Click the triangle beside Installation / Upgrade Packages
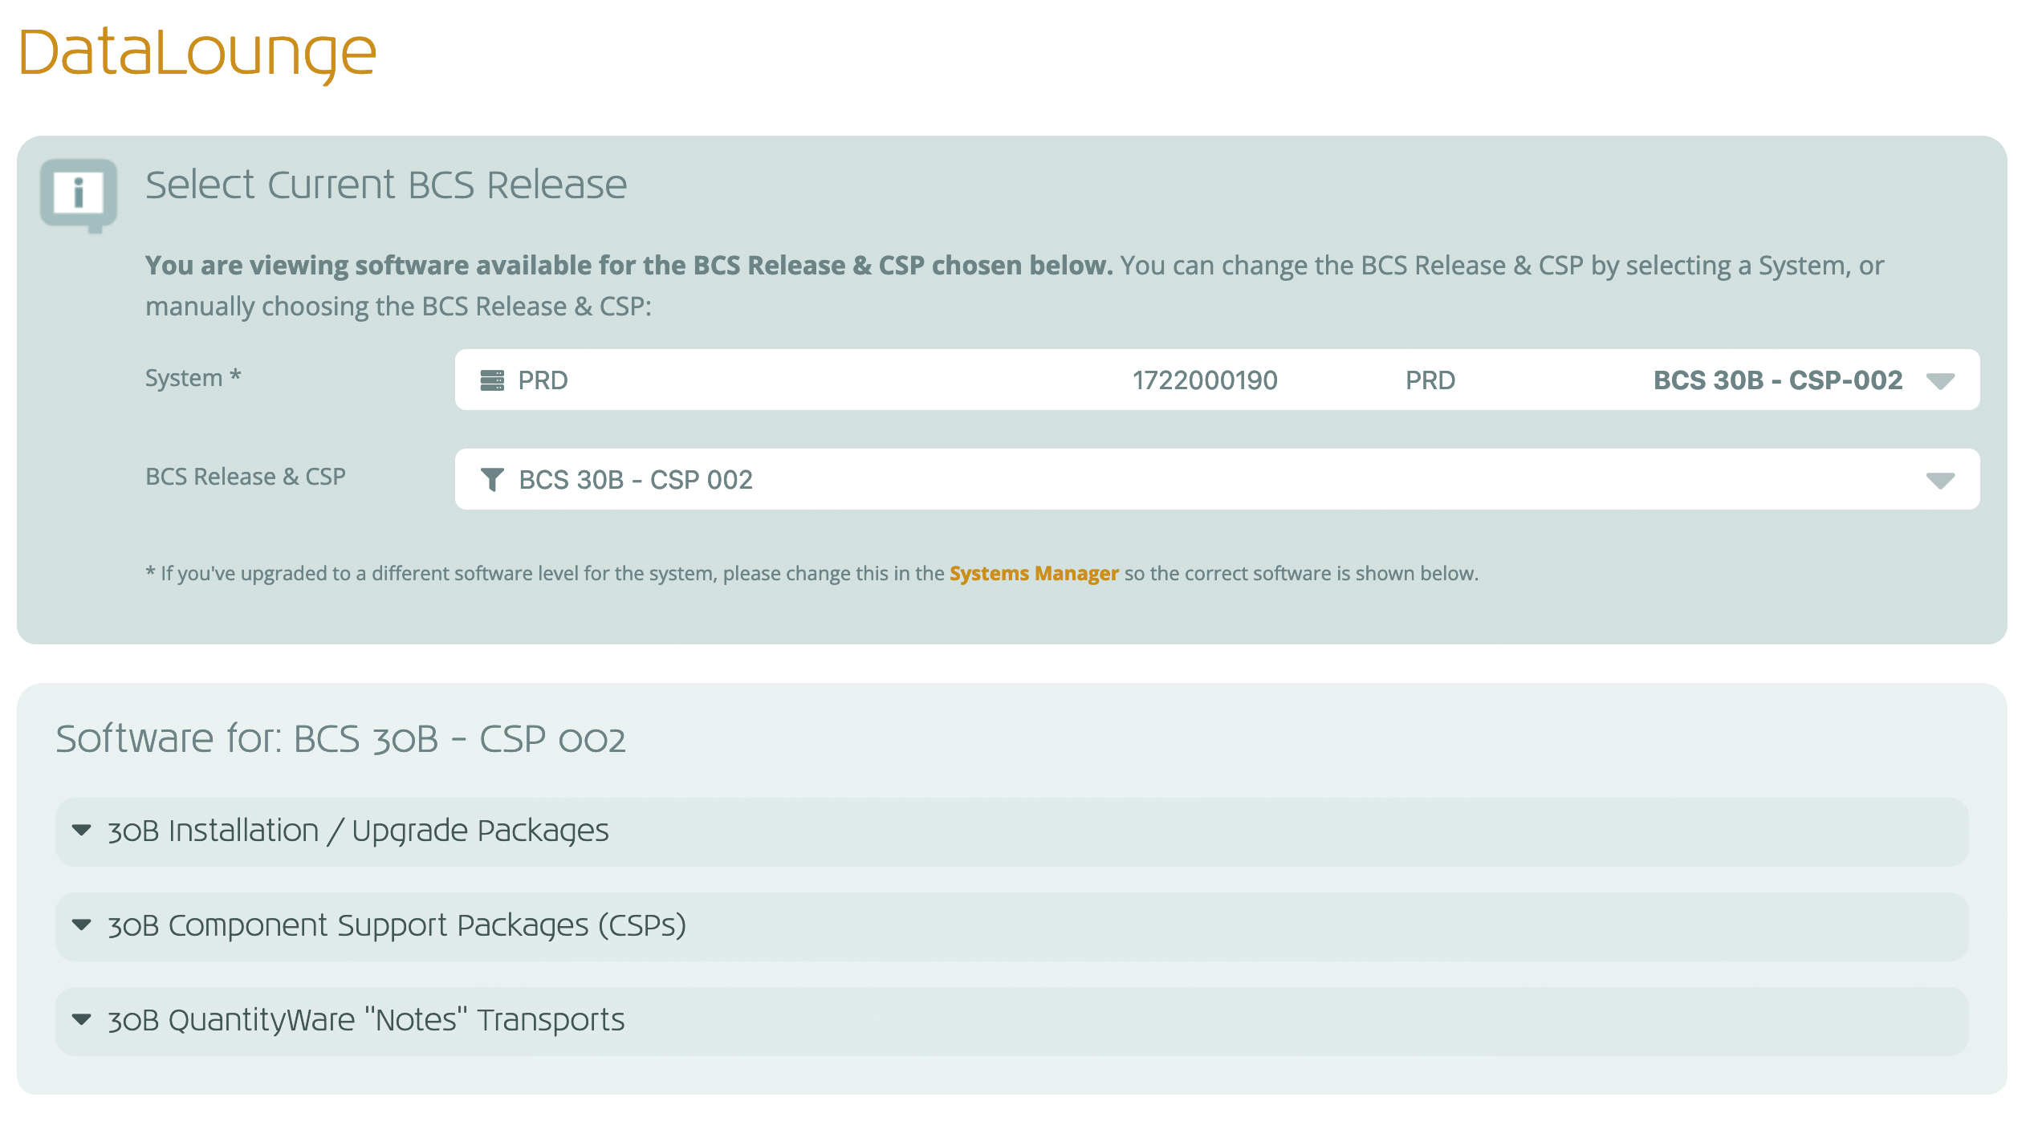Image resolution: width=2034 pixels, height=1146 pixels. tap(81, 830)
